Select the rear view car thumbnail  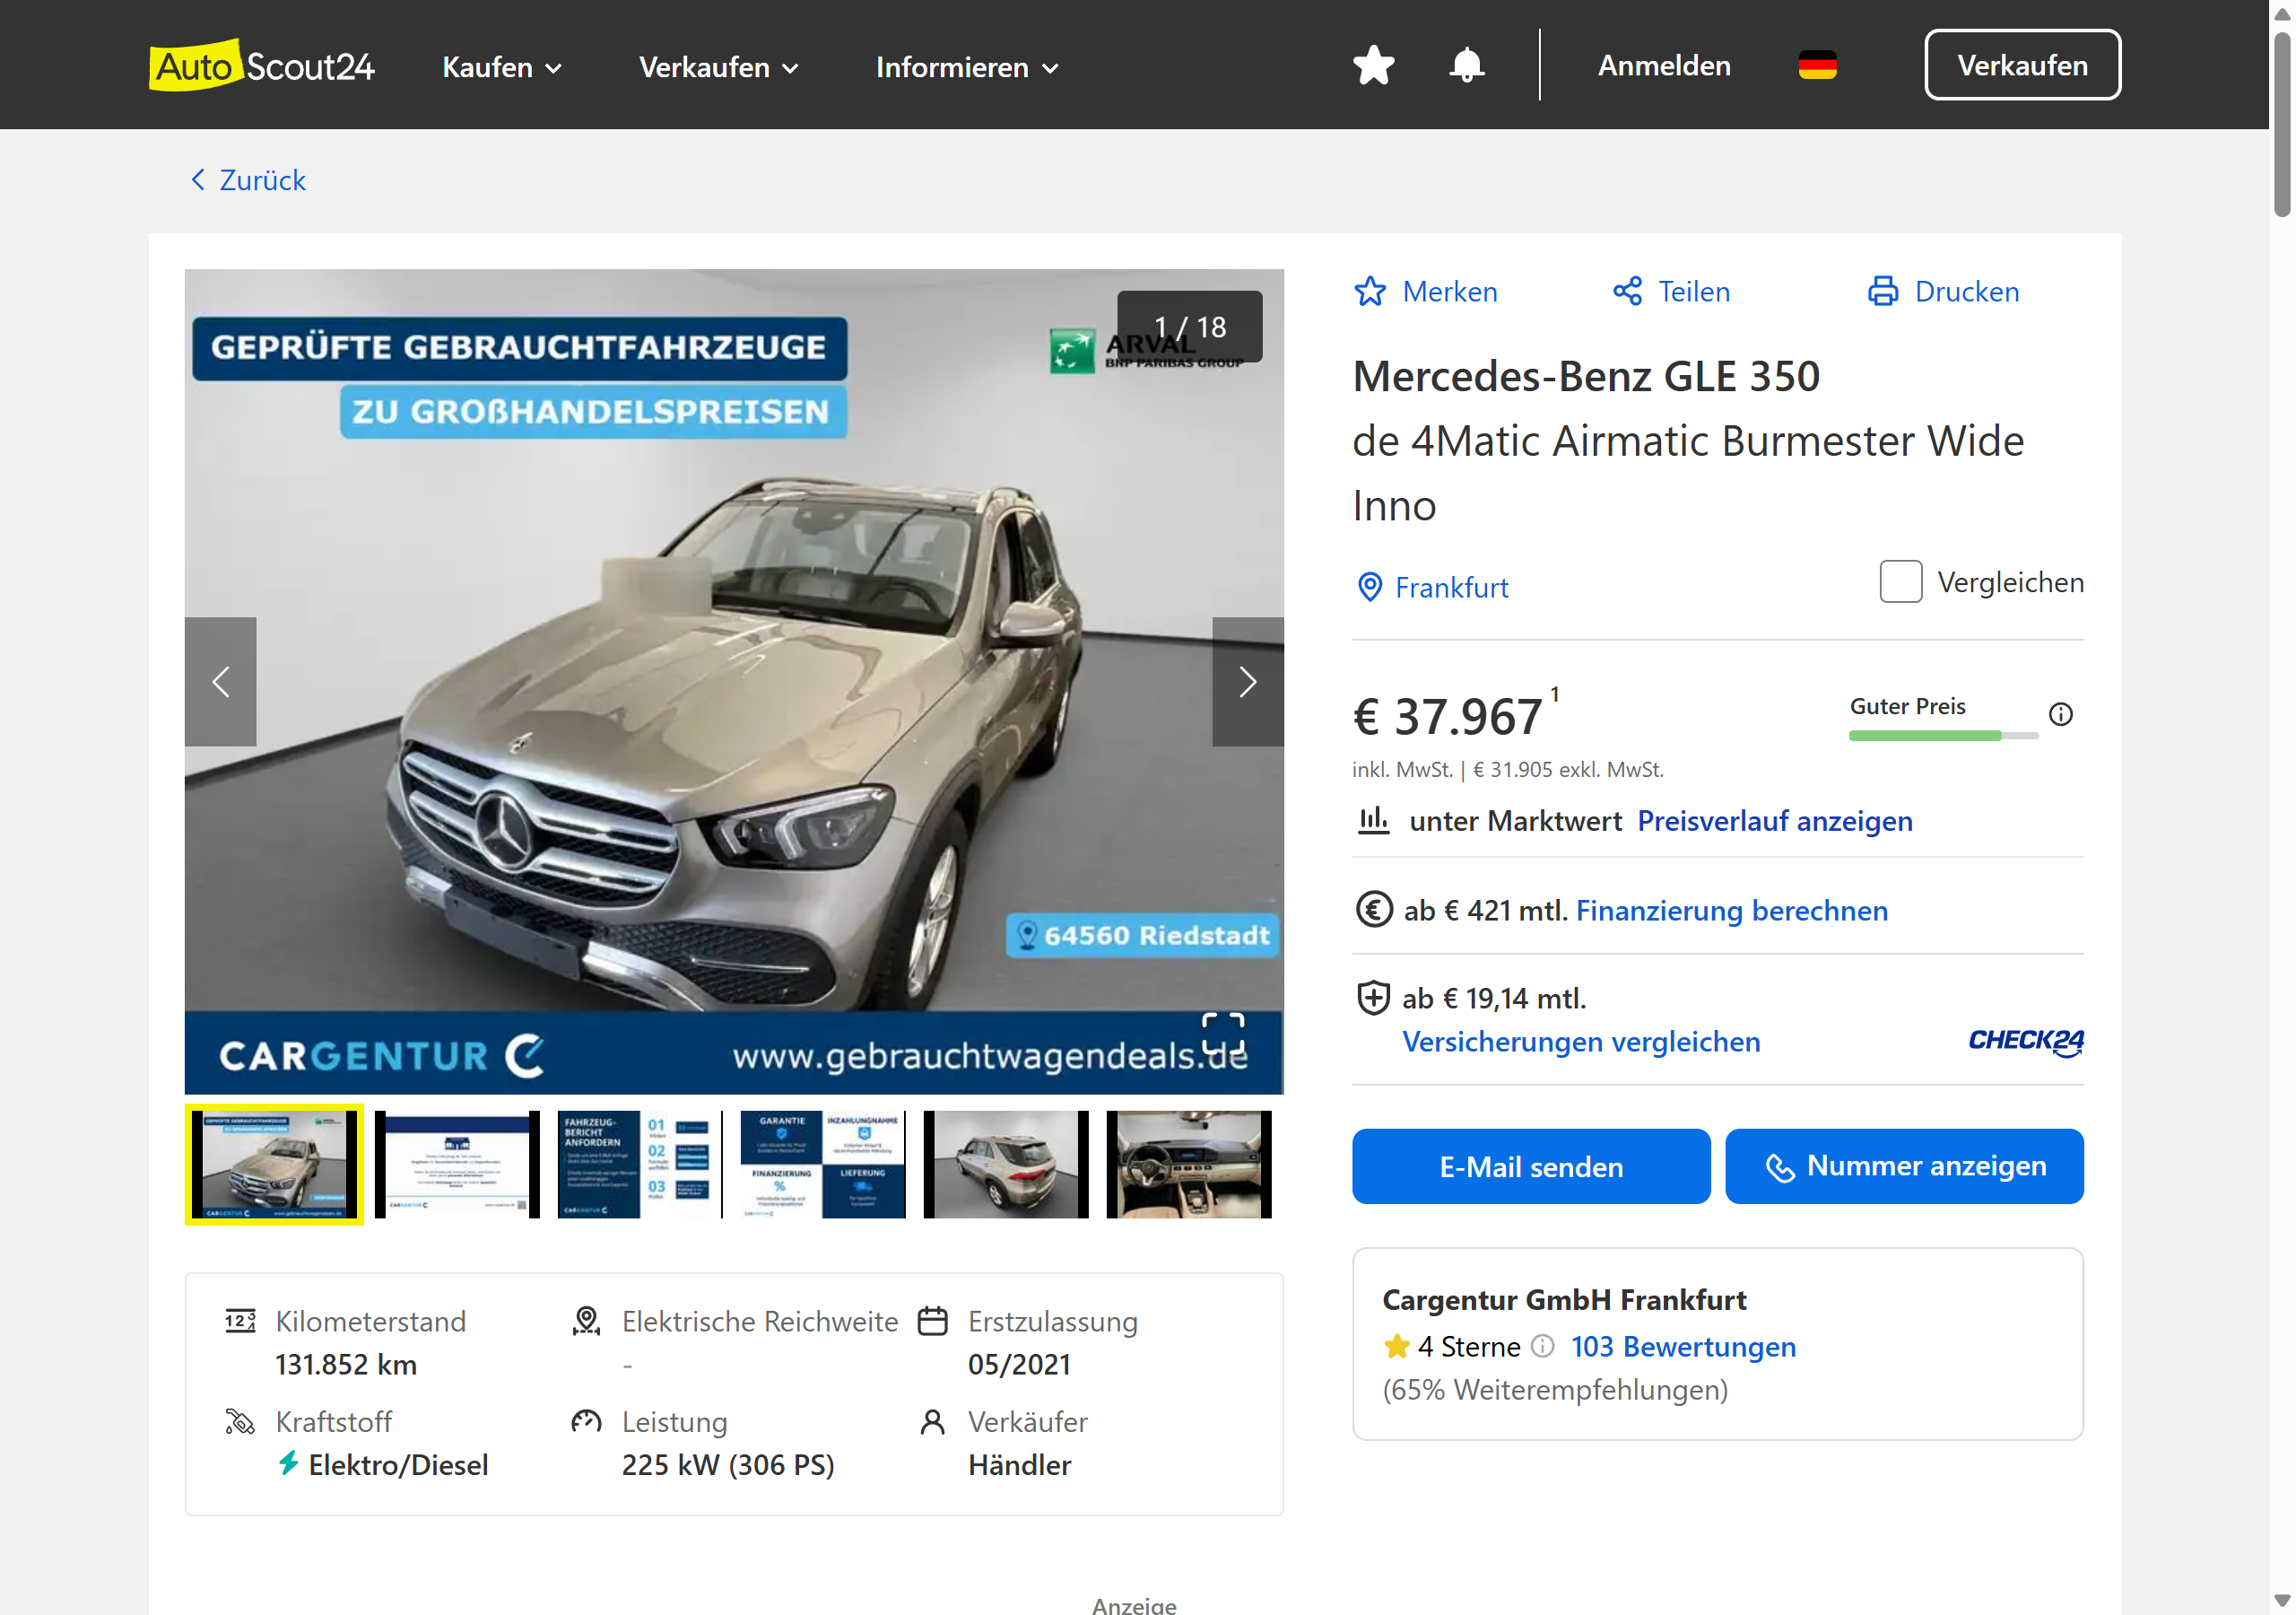[x=1006, y=1165]
